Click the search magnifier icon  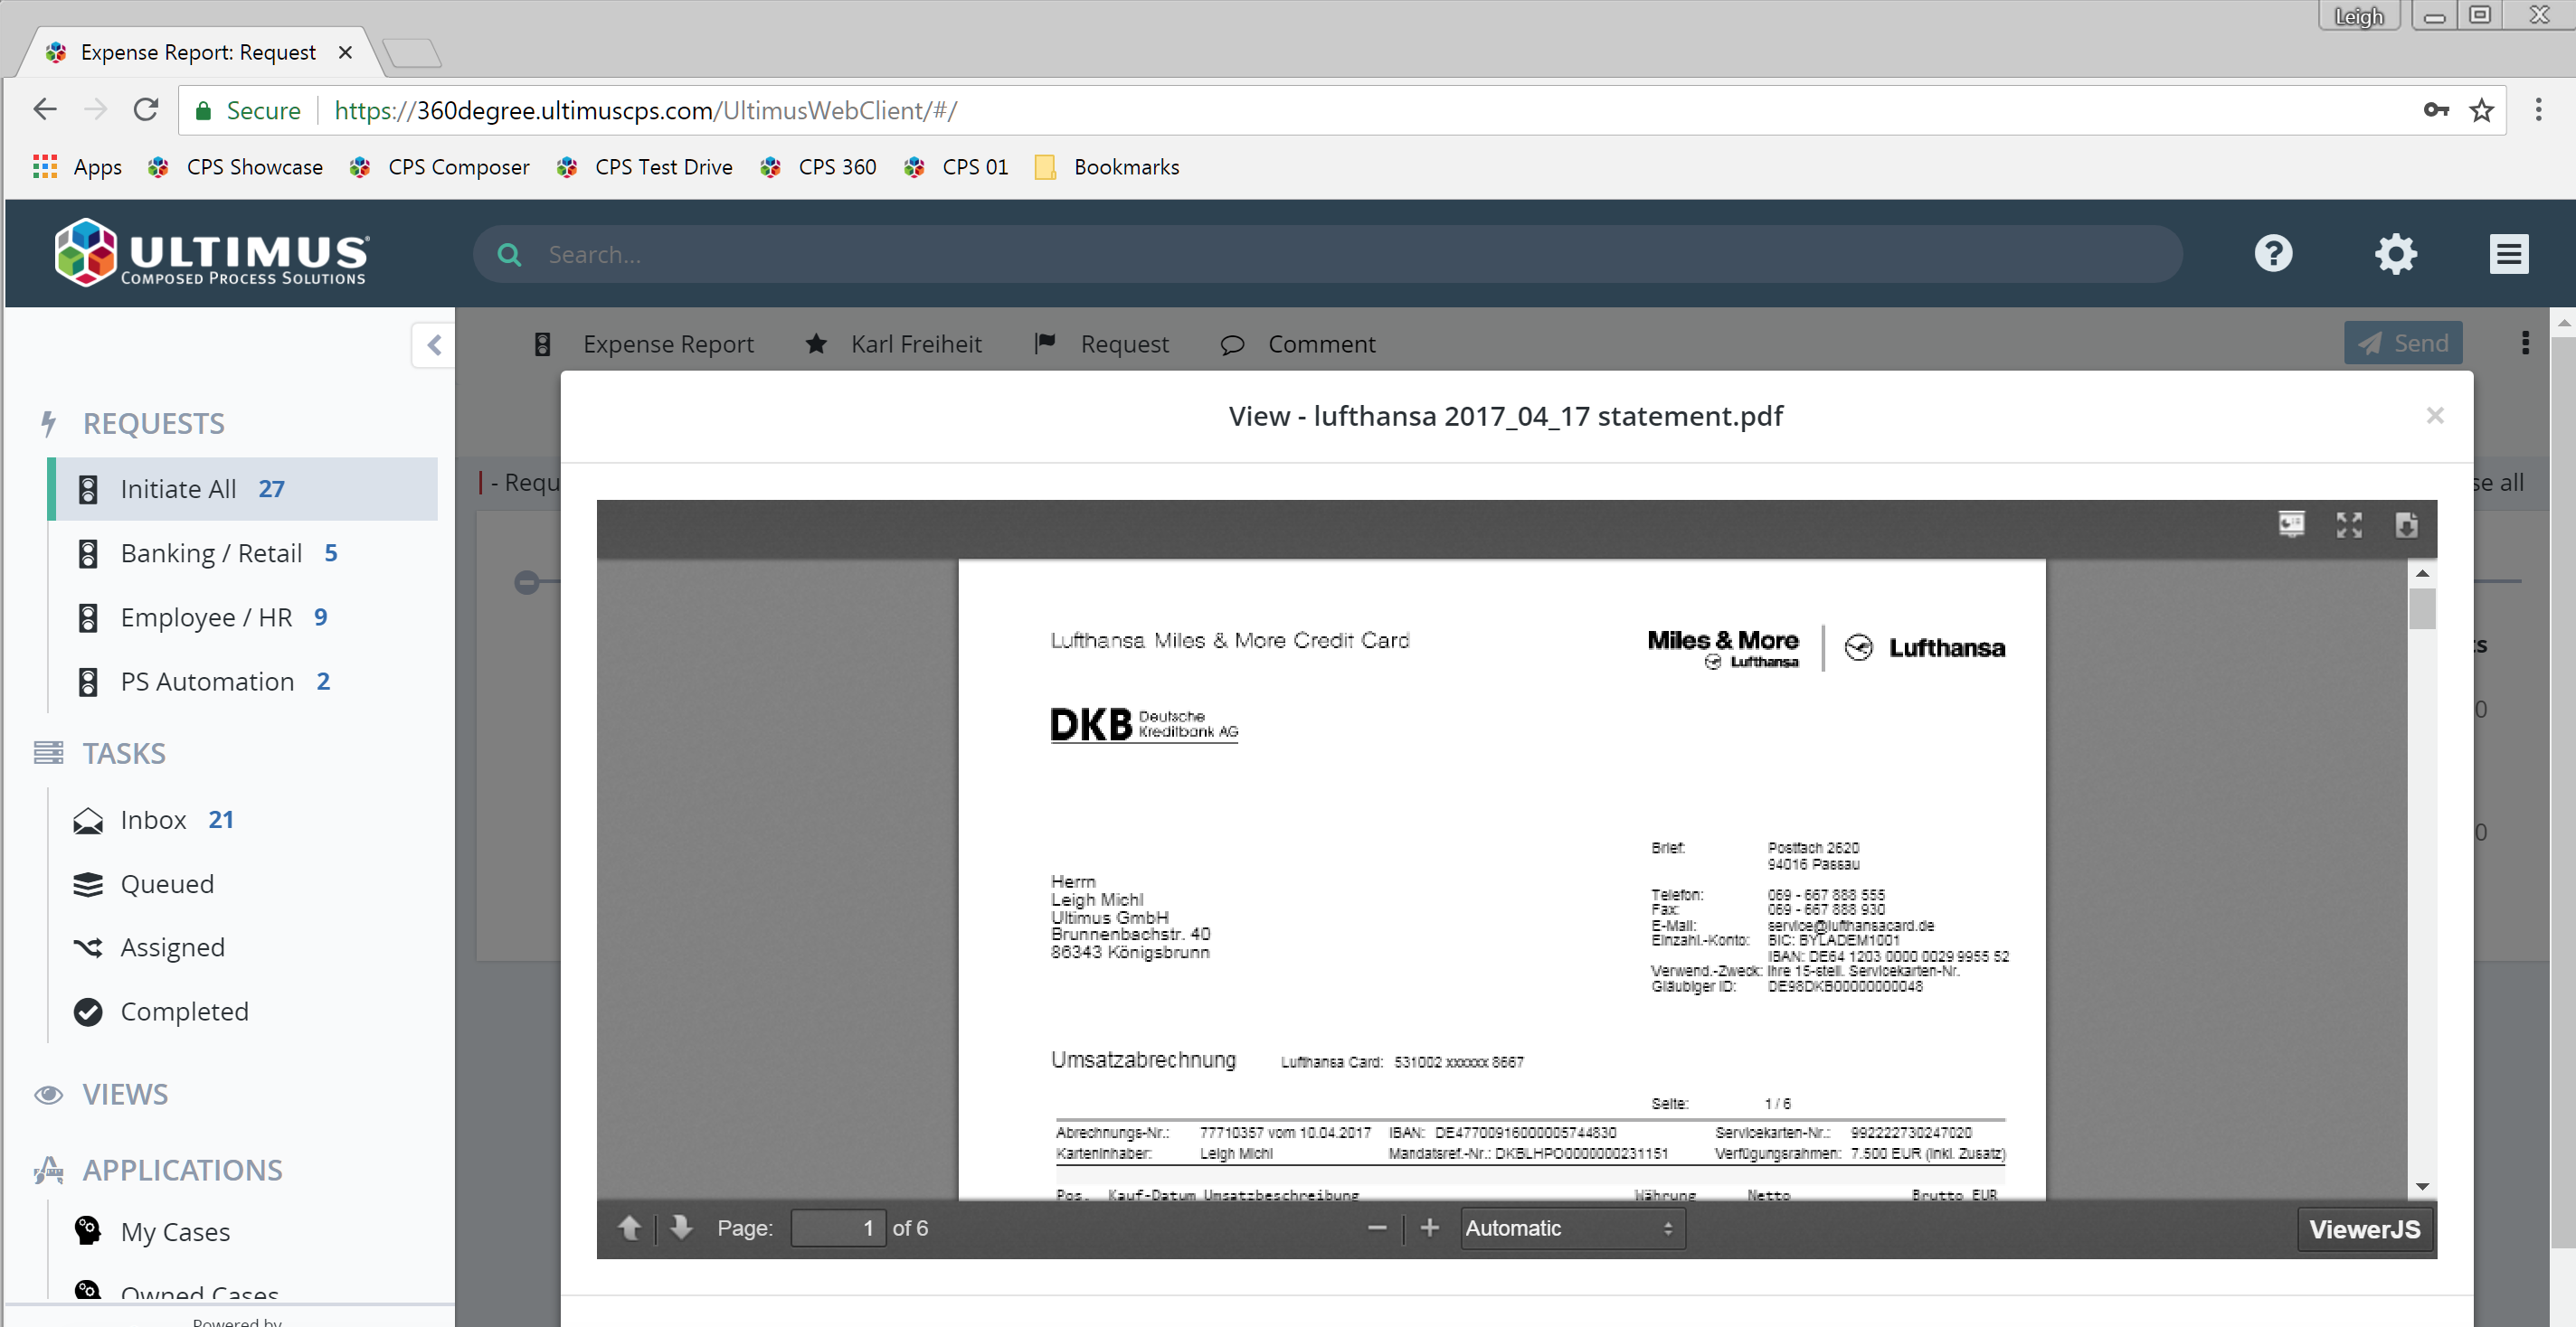coord(509,255)
